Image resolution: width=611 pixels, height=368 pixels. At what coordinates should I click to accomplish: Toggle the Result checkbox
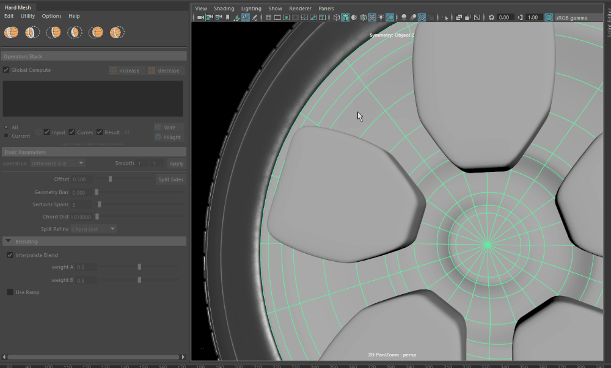[100, 132]
